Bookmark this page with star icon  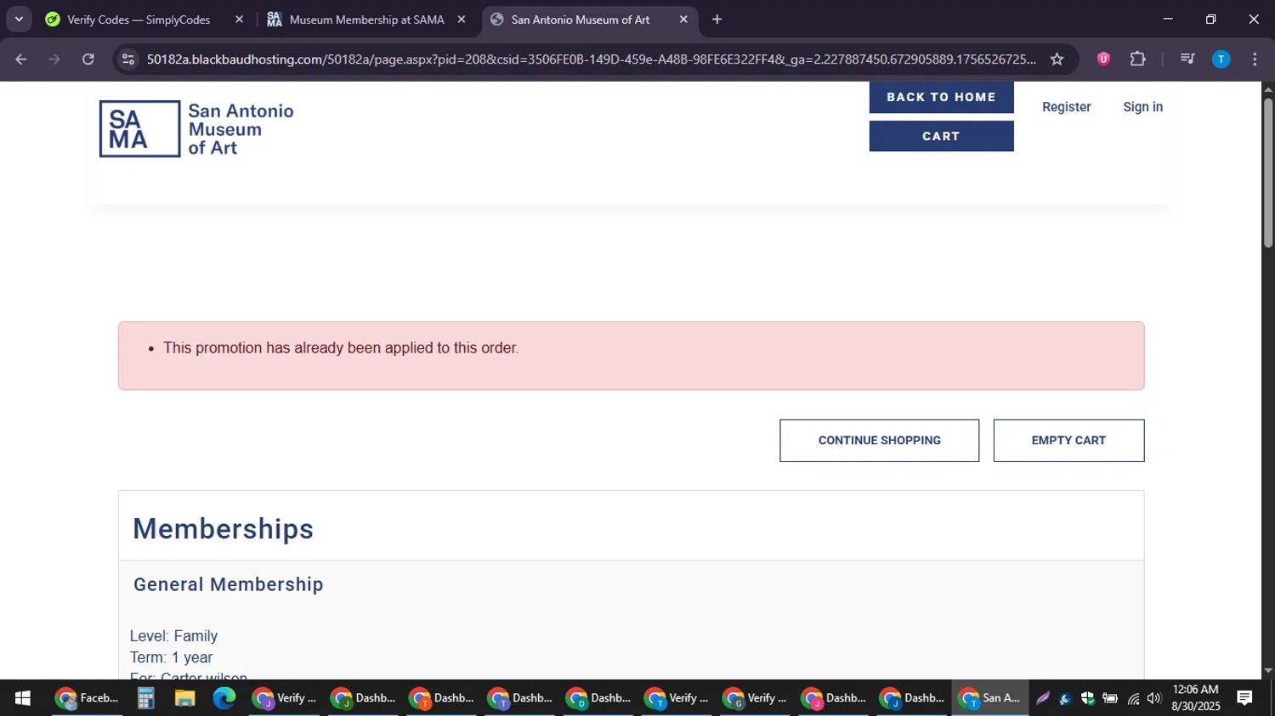(1057, 59)
